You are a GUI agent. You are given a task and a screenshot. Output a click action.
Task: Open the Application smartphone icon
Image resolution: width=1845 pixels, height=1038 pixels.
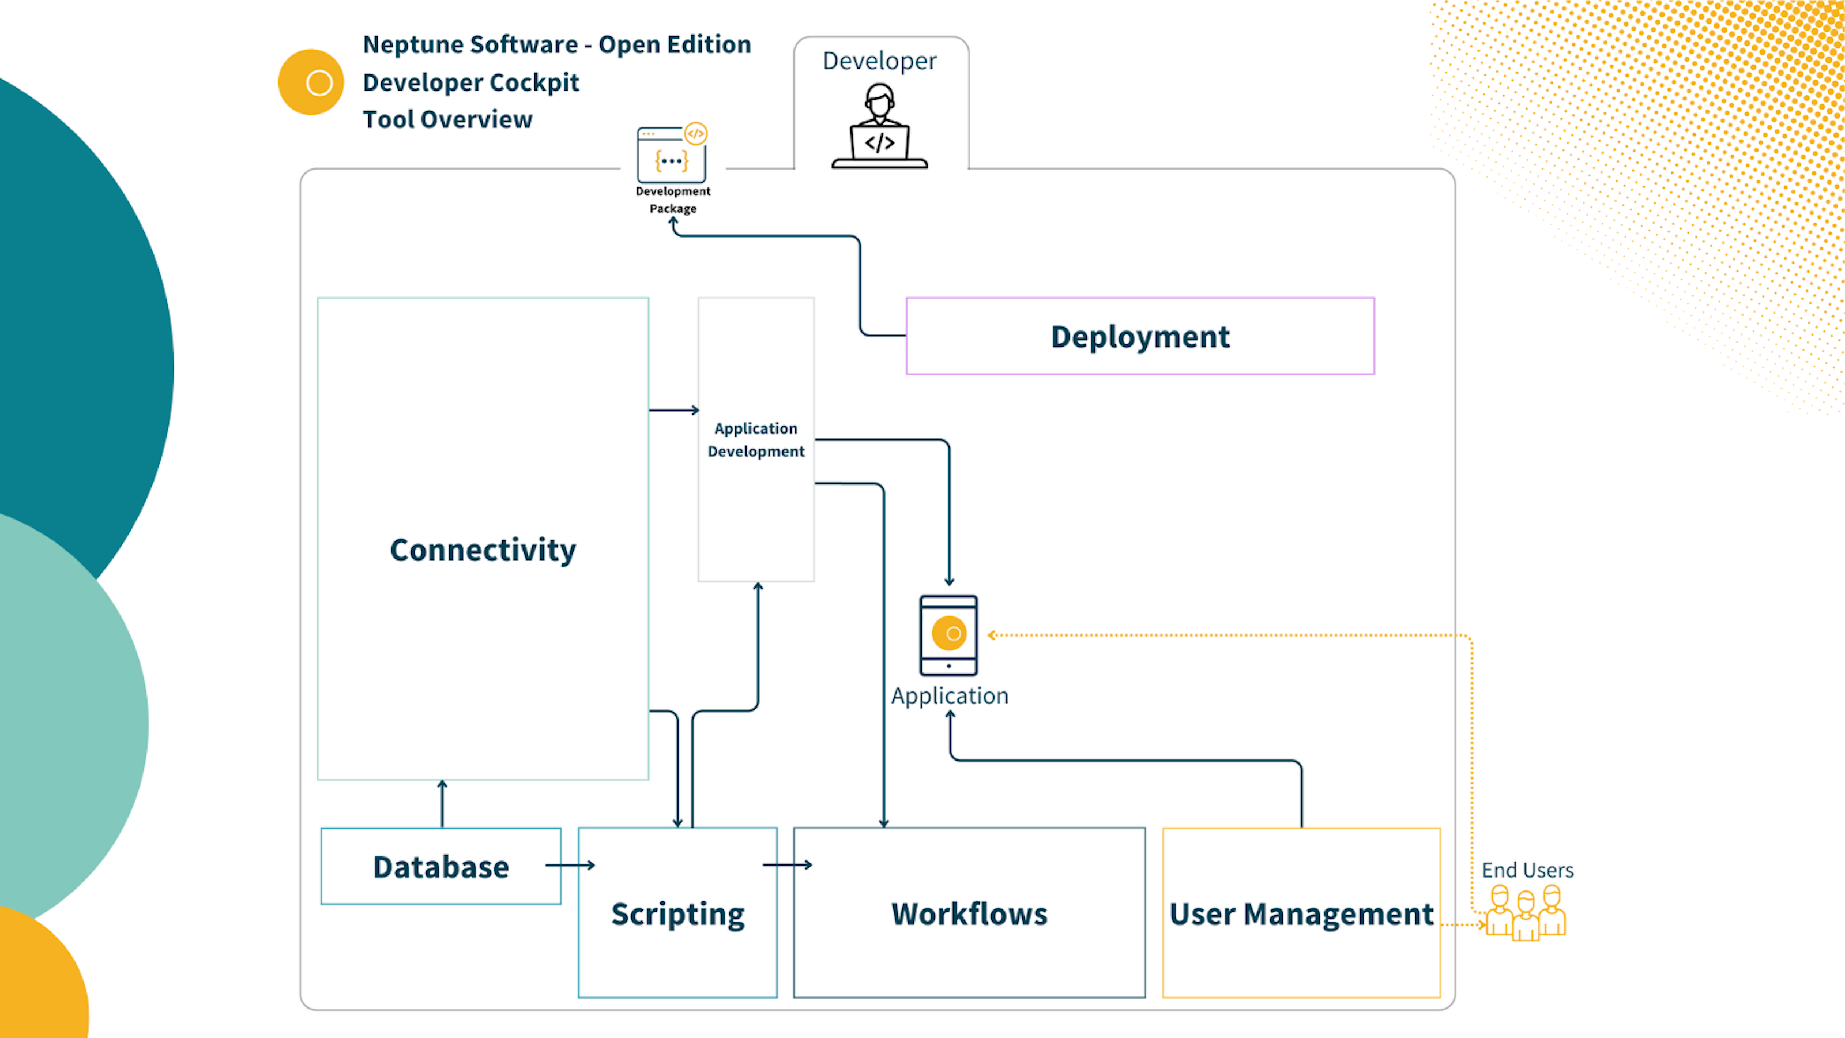(x=948, y=636)
